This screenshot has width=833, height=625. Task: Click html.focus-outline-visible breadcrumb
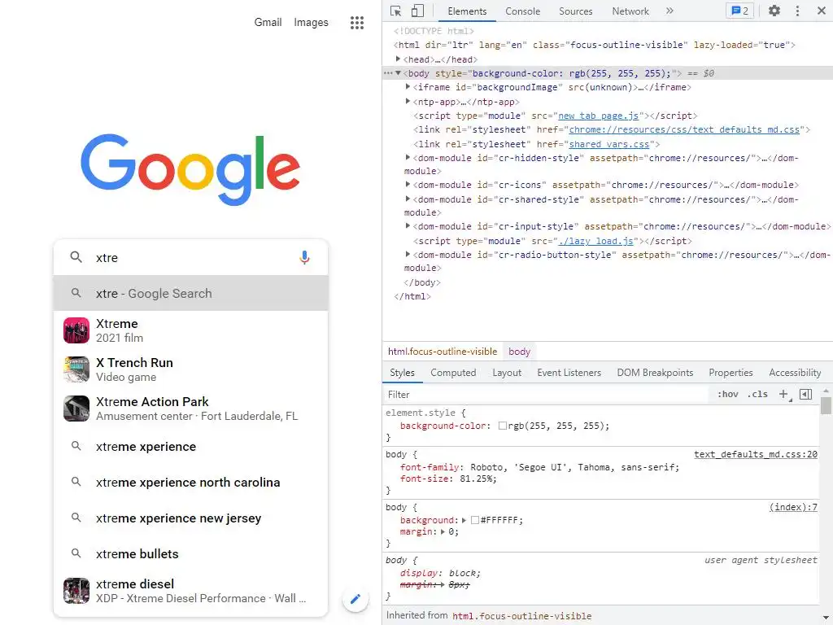pos(442,352)
